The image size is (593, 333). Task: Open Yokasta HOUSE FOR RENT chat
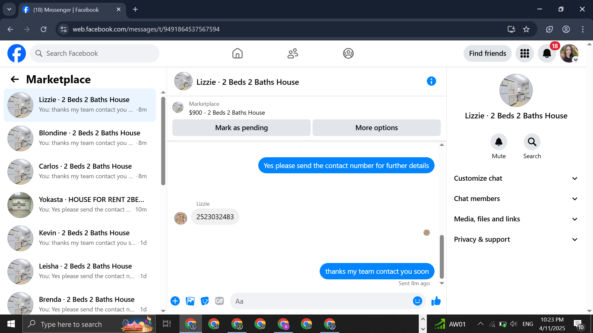click(80, 205)
